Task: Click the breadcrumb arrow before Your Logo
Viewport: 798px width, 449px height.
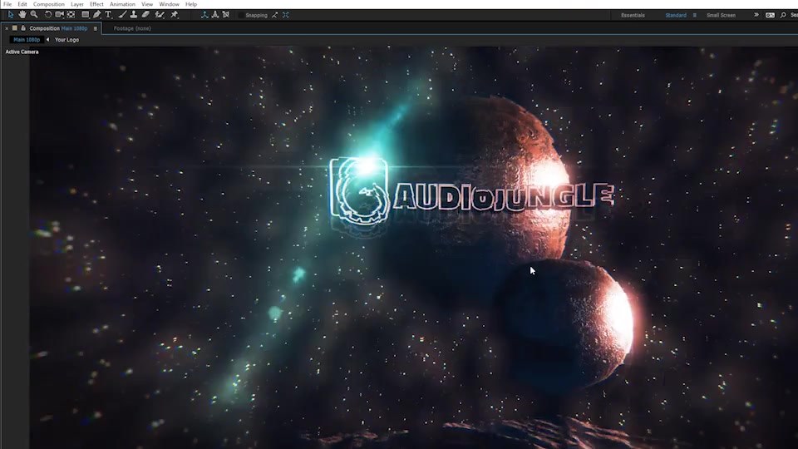Action: click(48, 40)
